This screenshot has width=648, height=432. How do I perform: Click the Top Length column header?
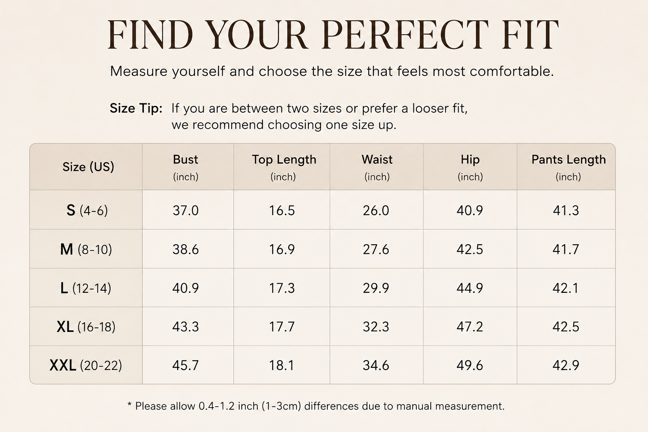tap(283, 167)
